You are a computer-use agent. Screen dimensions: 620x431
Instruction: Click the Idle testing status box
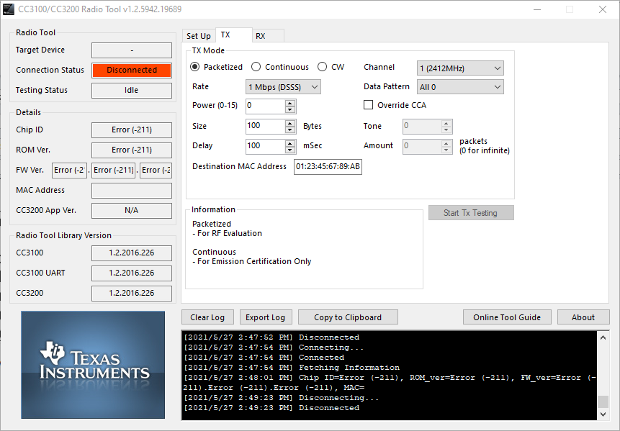132,90
